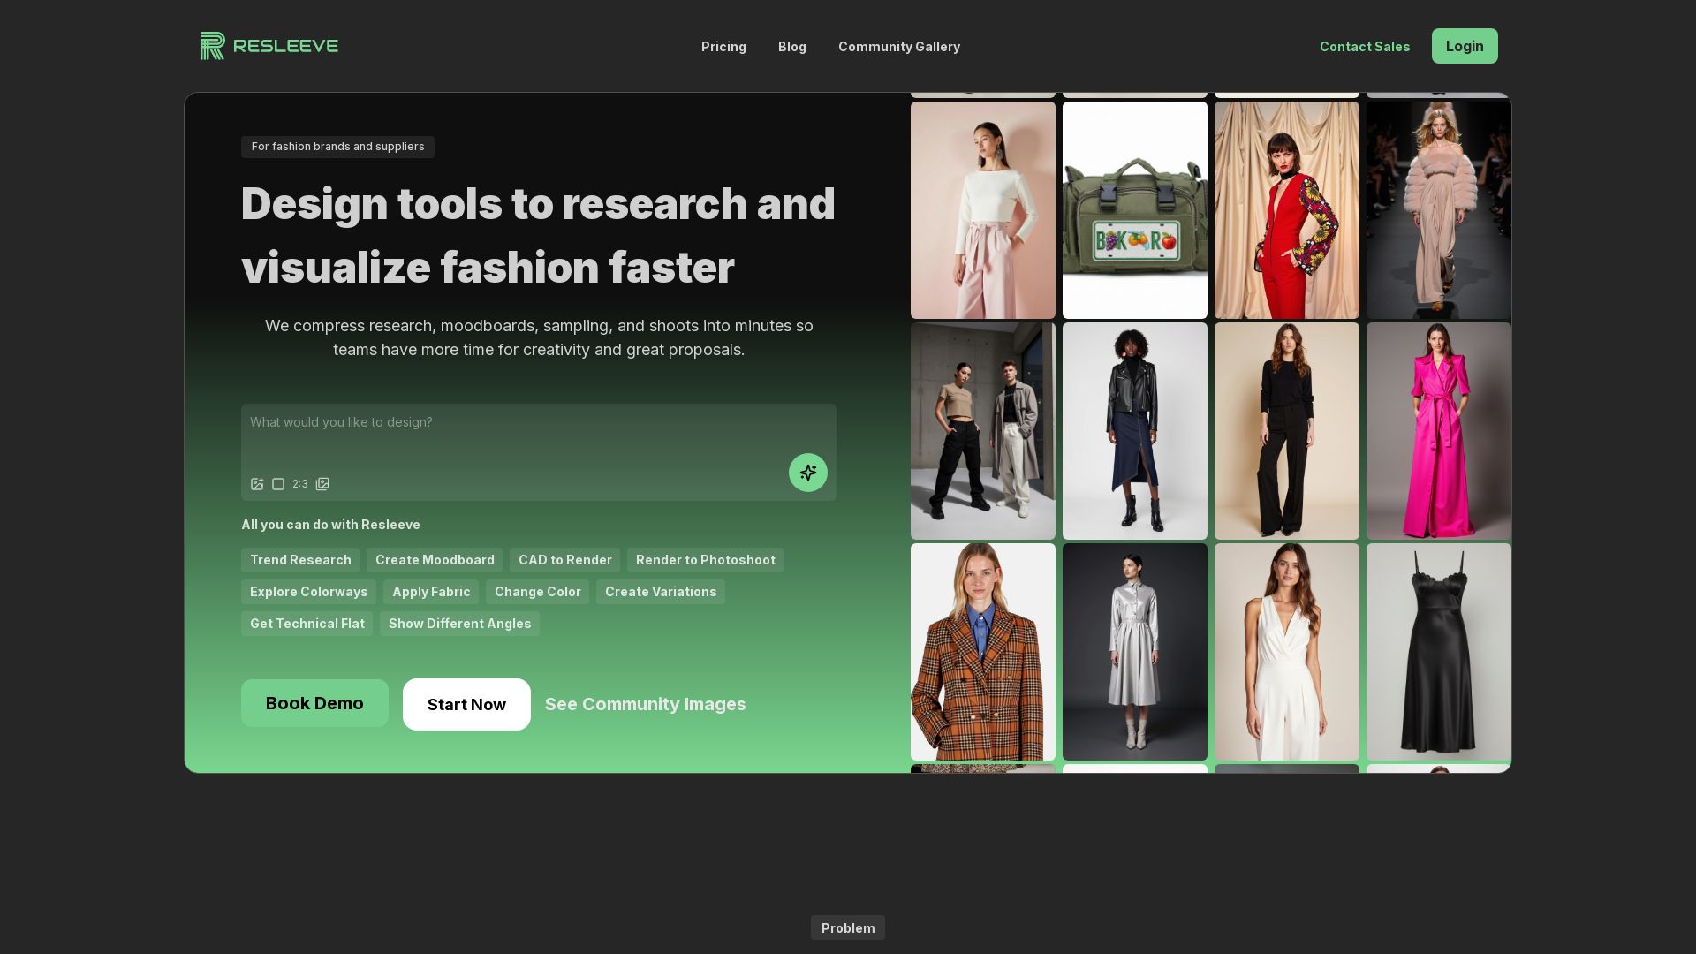Click the Resleeve logo

point(269,46)
